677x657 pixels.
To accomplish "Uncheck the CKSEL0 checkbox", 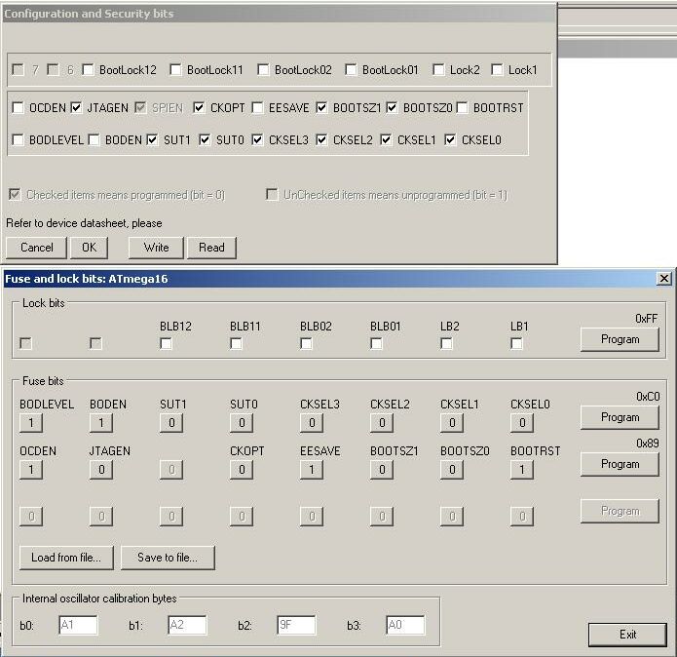I will pos(451,140).
